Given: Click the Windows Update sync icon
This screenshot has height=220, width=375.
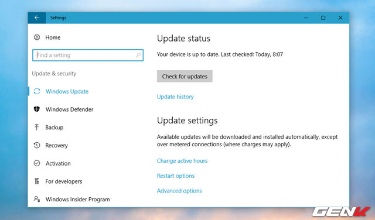Looking at the screenshot, I should (37, 91).
